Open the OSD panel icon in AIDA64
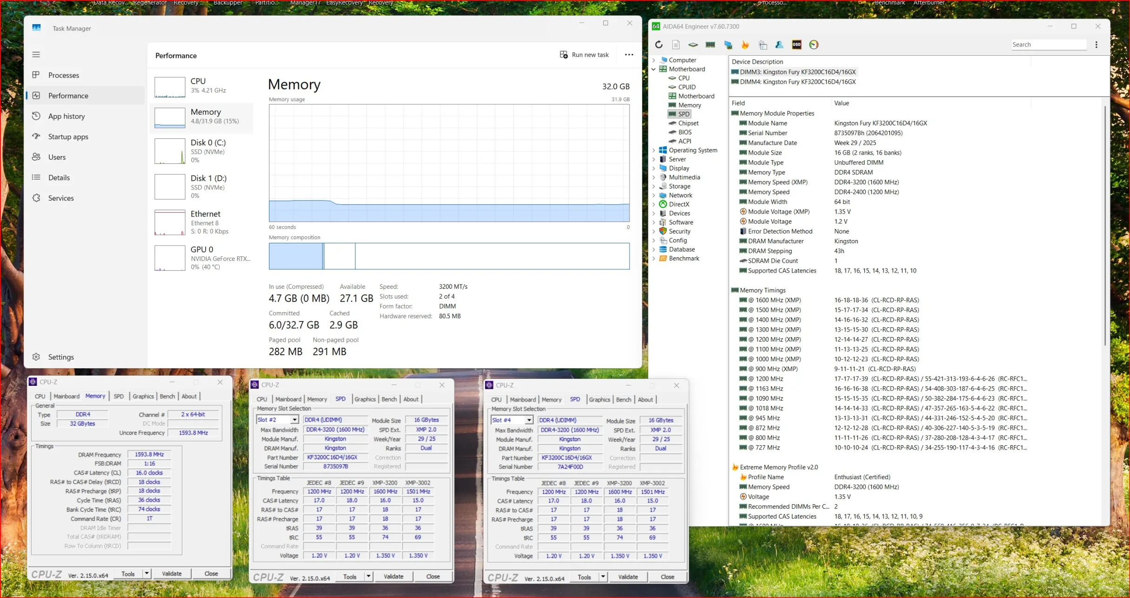This screenshot has width=1130, height=598. 796,45
